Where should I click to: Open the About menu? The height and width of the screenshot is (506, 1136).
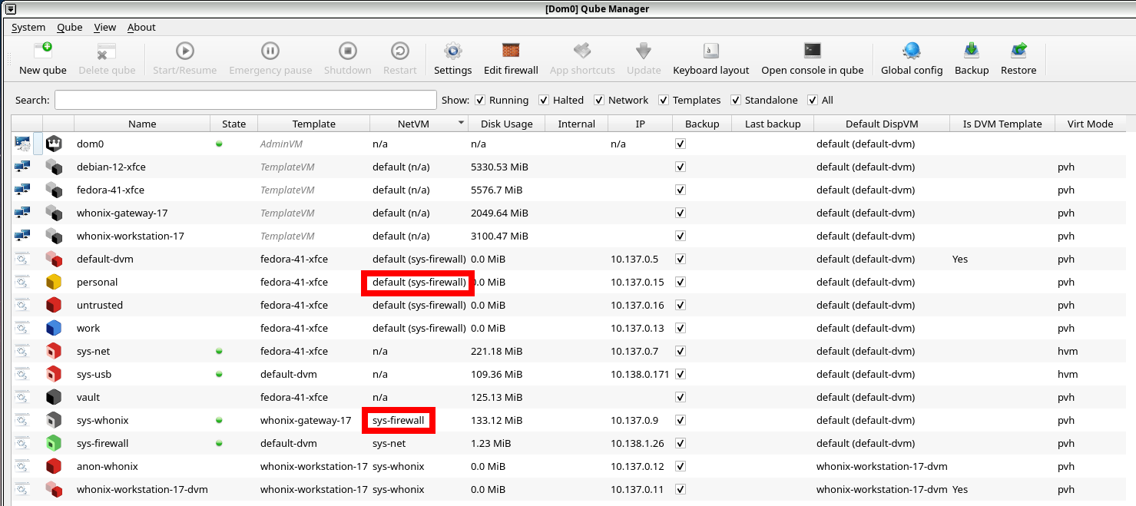pyautogui.click(x=141, y=27)
